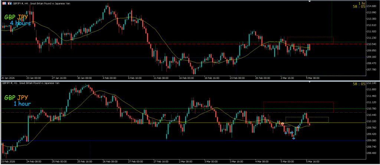Viewport: 380px width, 165px height.
Task: Click the '4 Feb 00:00' label on H4 time axis
Action: [109, 78]
